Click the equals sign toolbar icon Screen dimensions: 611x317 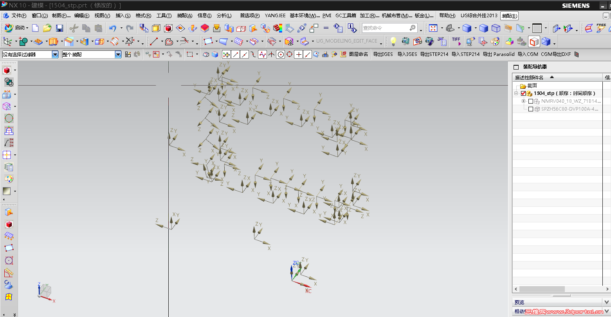tap(326, 28)
